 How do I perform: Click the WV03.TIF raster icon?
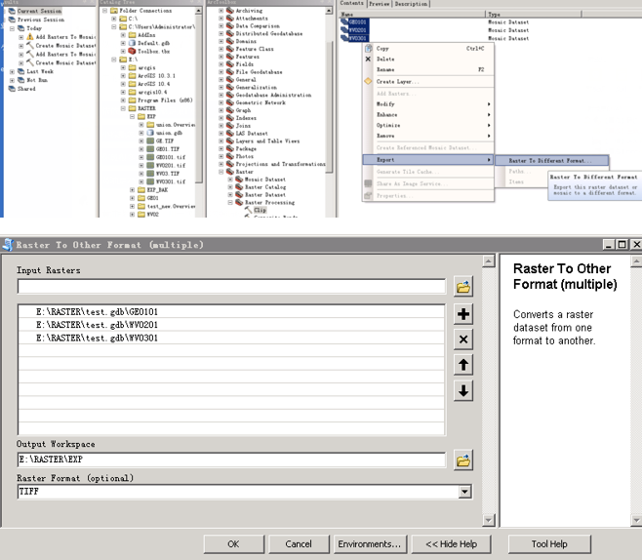pos(150,174)
